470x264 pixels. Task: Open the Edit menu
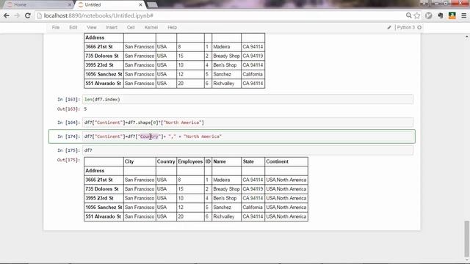point(73,27)
